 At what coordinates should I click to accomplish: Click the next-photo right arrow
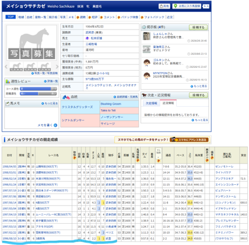[57, 67]
